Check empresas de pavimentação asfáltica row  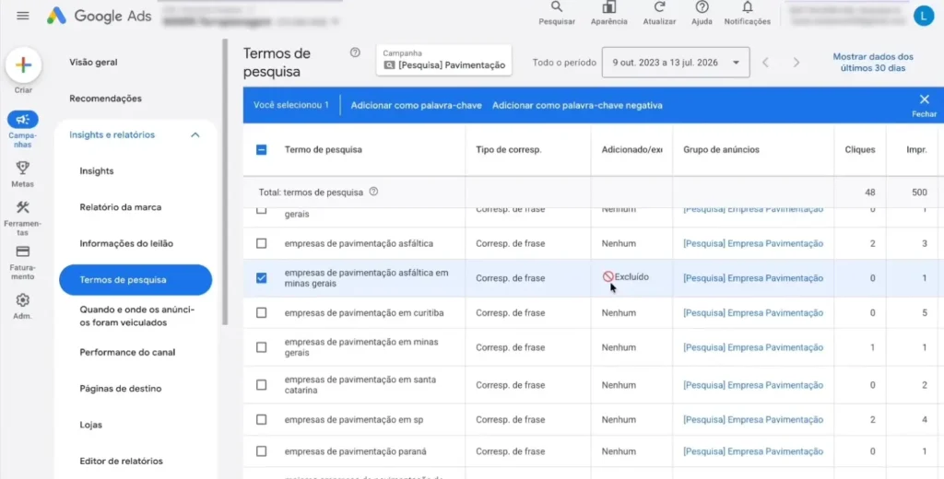[261, 244]
